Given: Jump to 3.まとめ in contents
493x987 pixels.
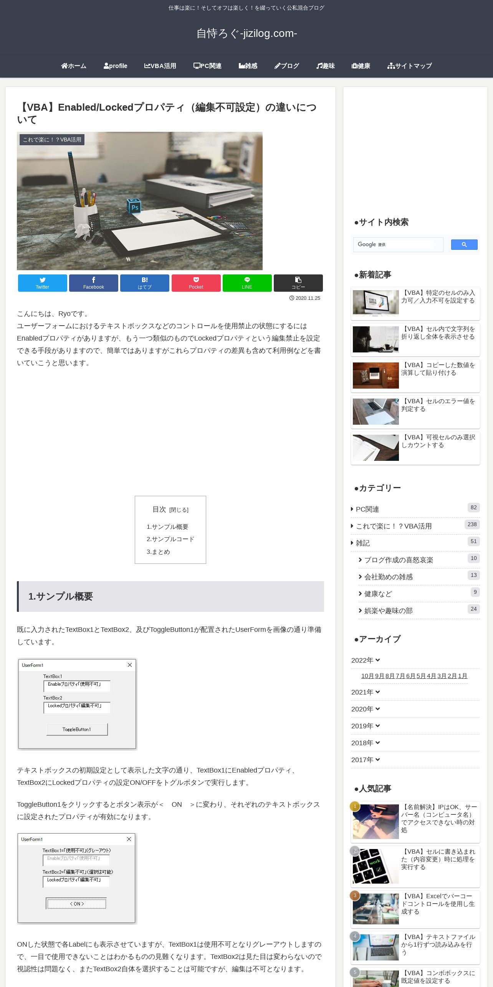Looking at the screenshot, I should coord(158,552).
